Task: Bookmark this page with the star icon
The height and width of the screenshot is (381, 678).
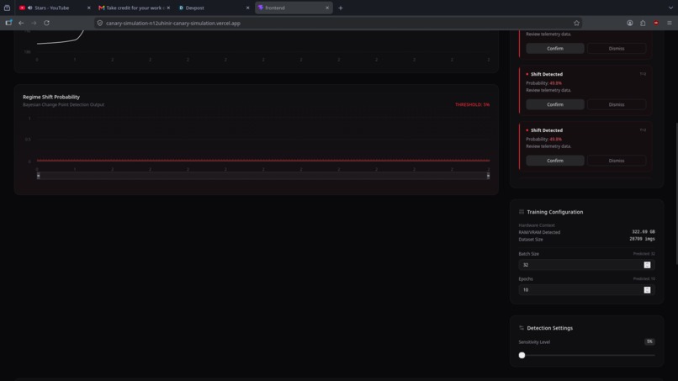Action: pos(576,23)
